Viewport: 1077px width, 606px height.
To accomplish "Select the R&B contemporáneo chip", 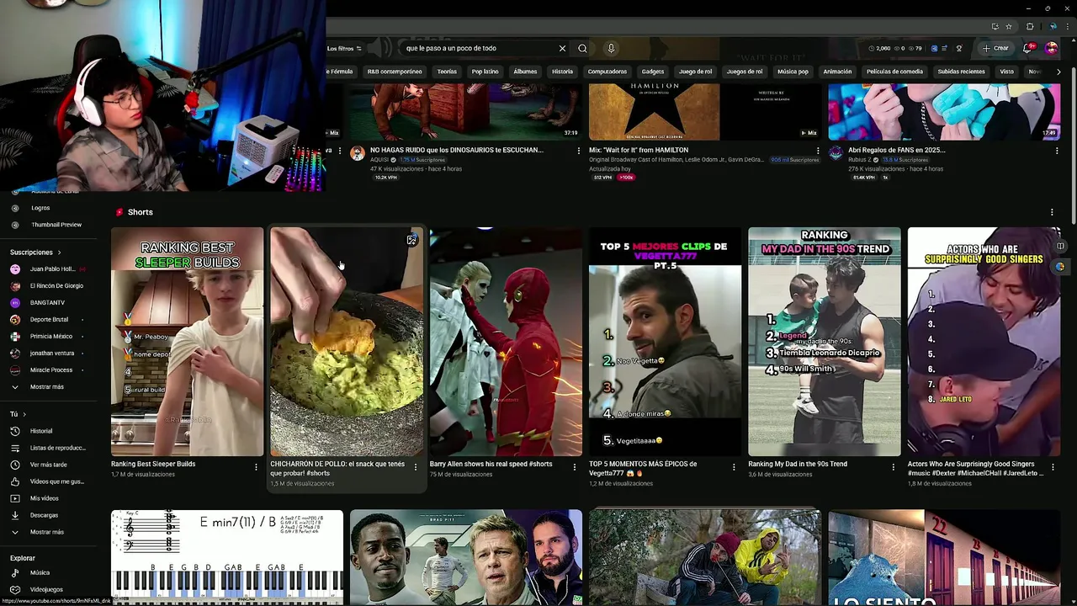I will point(395,72).
